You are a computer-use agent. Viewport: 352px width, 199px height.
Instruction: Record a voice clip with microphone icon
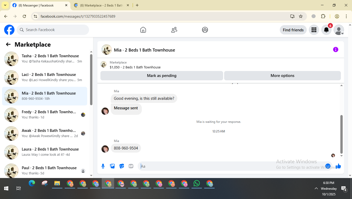coord(103,166)
